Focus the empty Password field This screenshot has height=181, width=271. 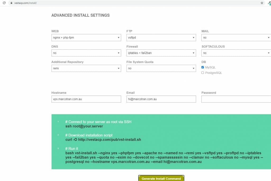[x=236, y=99]
